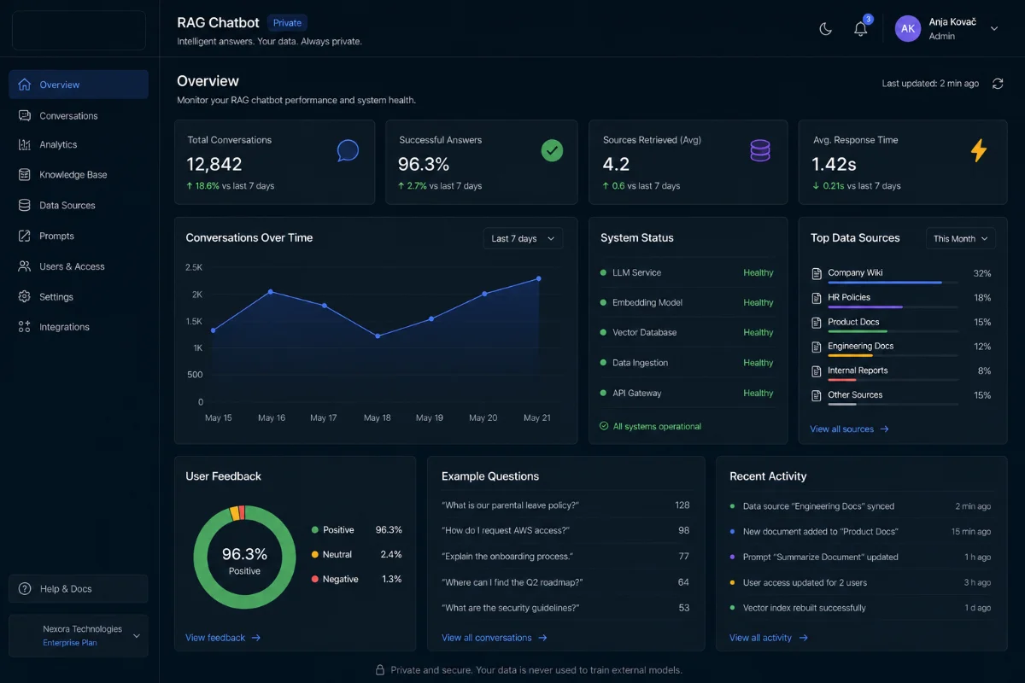The image size is (1025, 683).
Task: Select Prompts in the sidebar
Action: coord(79,236)
